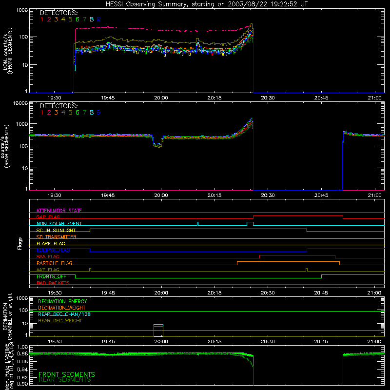The image size is (390, 390).
Task: Click DETECTORS: label in rear segments plot
Action: [58, 106]
